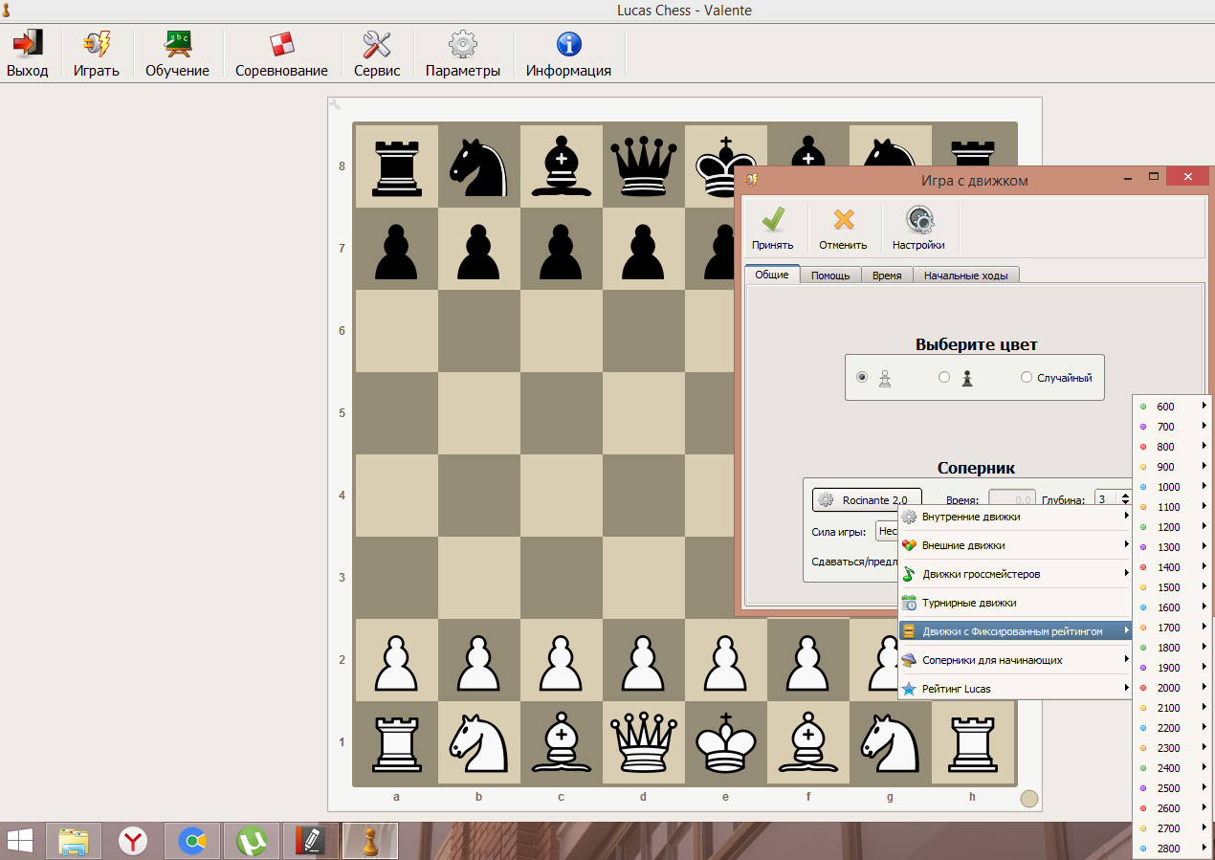Click the Глубина depth spinner arrows
The image size is (1215, 860).
[x=1124, y=499]
